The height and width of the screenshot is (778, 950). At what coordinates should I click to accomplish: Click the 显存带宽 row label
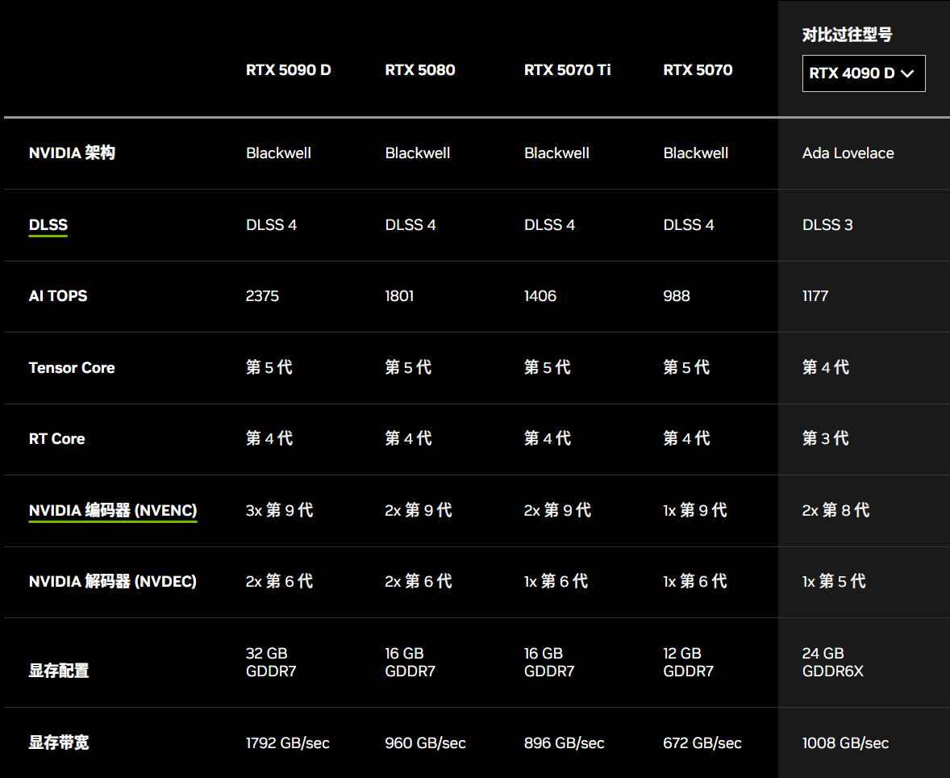pyautogui.click(x=59, y=742)
